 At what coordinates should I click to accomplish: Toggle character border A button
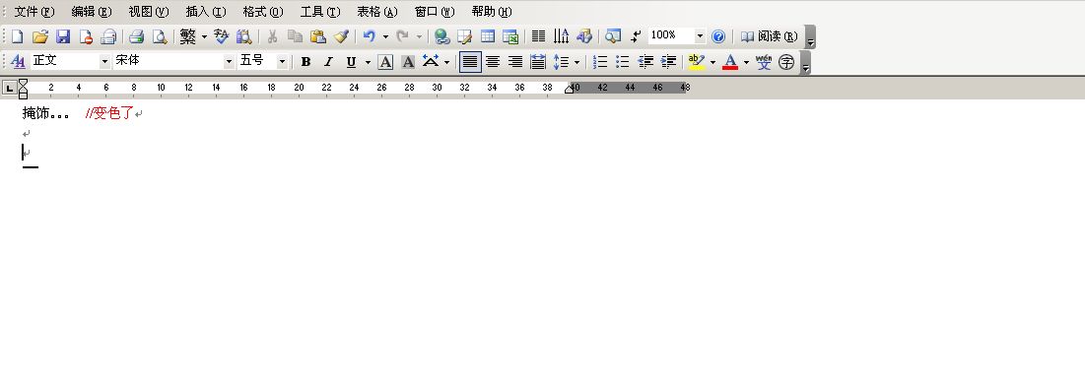(385, 62)
